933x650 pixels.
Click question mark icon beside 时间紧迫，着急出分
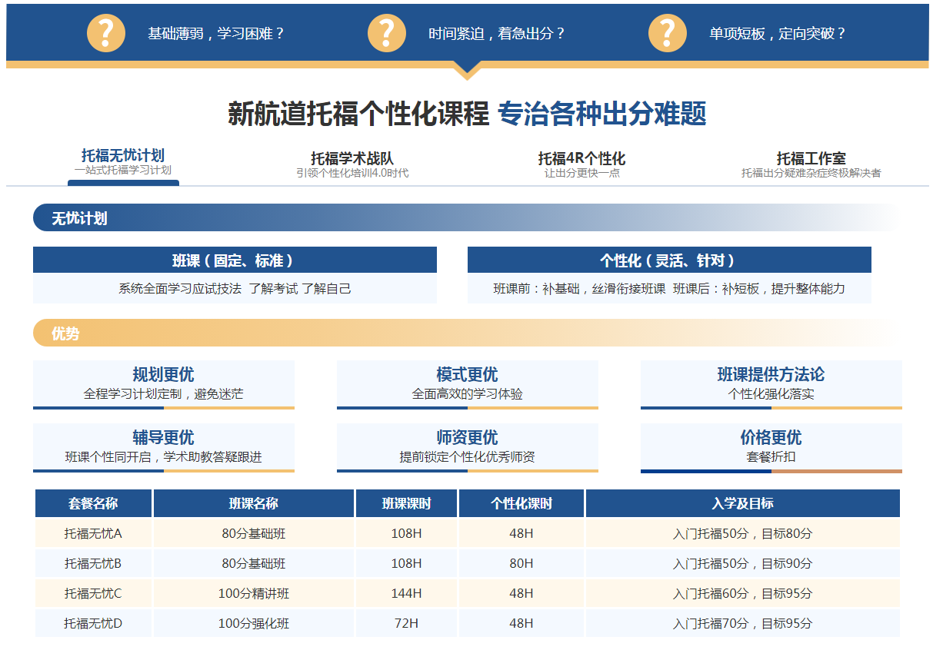tap(387, 33)
